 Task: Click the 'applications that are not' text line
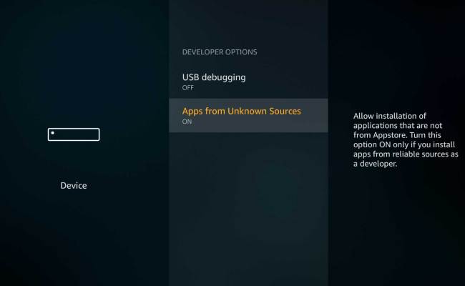[x=398, y=126]
